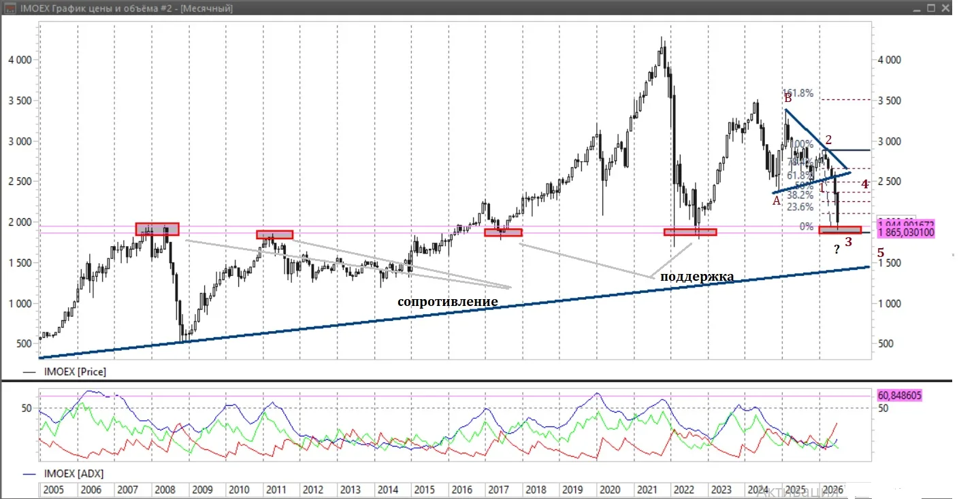Select year 2014 on the time axis
The width and height of the screenshot is (959, 499).
click(x=387, y=489)
